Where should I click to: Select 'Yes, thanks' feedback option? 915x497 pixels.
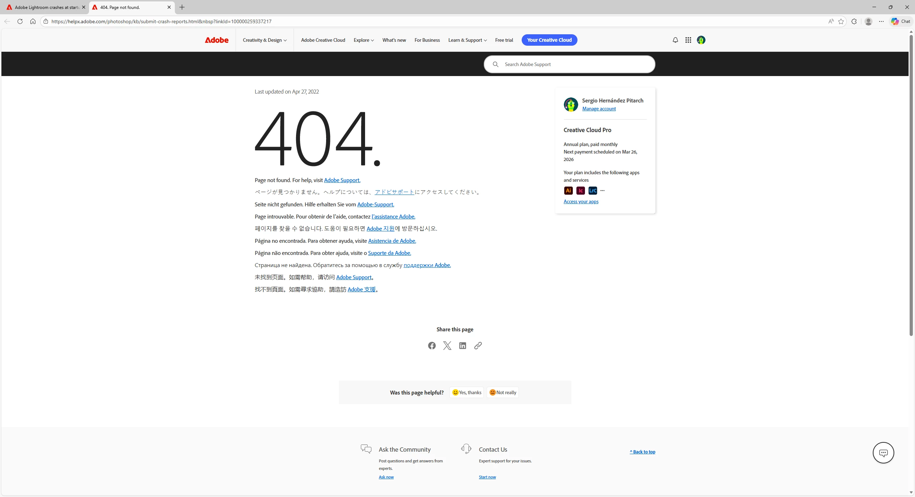pyautogui.click(x=467, y=392)
